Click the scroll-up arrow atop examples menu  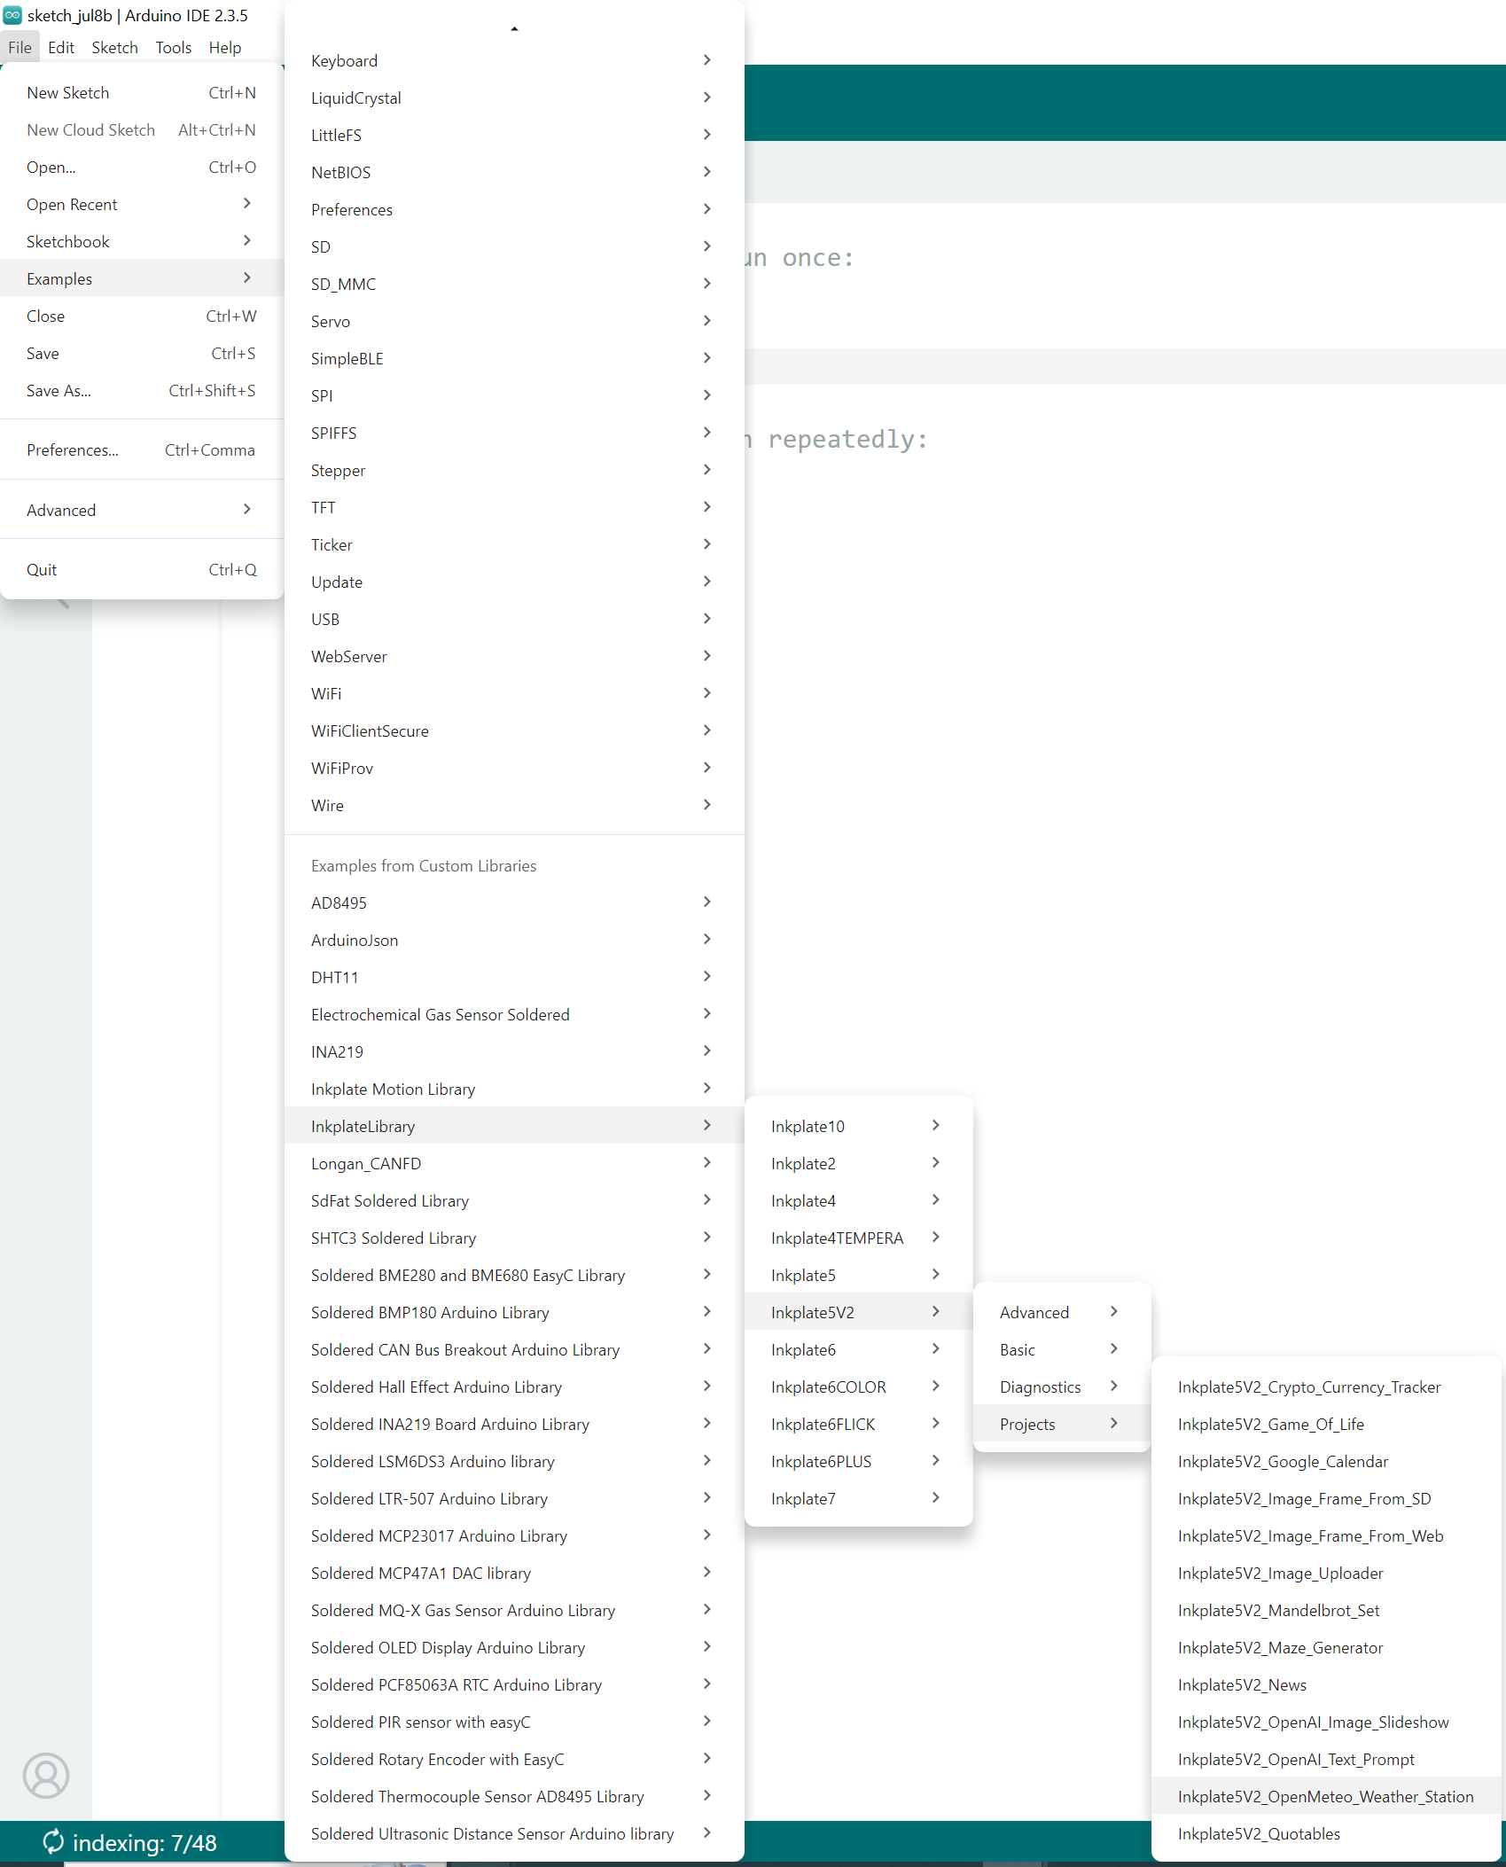pos(514,29)
